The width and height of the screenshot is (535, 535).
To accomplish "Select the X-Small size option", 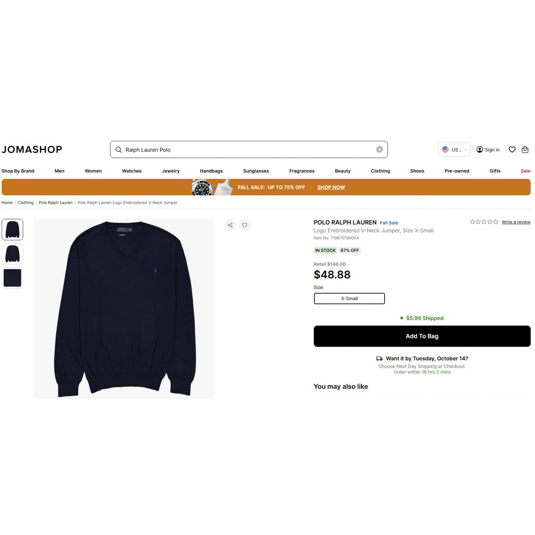I will 350,299.
